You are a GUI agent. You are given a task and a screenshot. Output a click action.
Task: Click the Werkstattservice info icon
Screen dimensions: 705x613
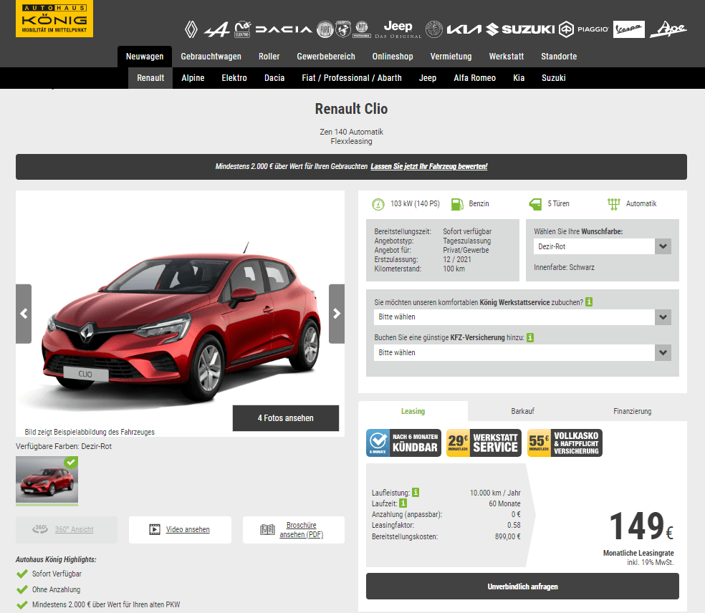pos(589,302)
